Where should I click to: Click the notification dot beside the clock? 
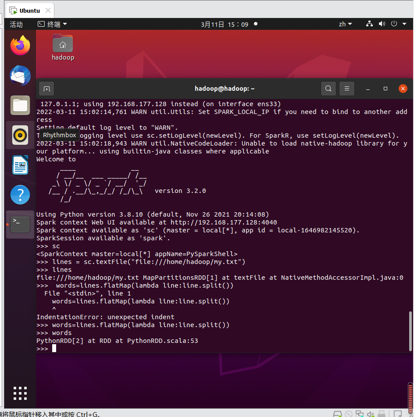[x=256, y=24]
